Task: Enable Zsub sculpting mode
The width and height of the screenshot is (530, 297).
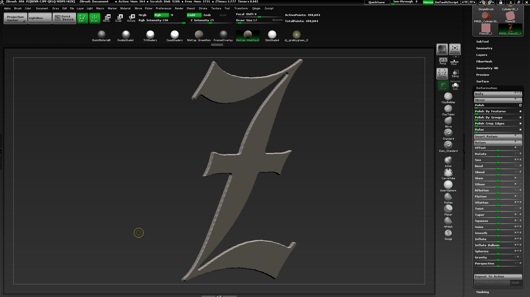Action: tap(207, 15)
